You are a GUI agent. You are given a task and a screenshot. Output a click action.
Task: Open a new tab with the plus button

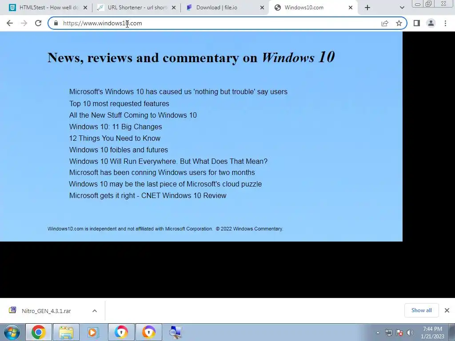tap(367, 8)
